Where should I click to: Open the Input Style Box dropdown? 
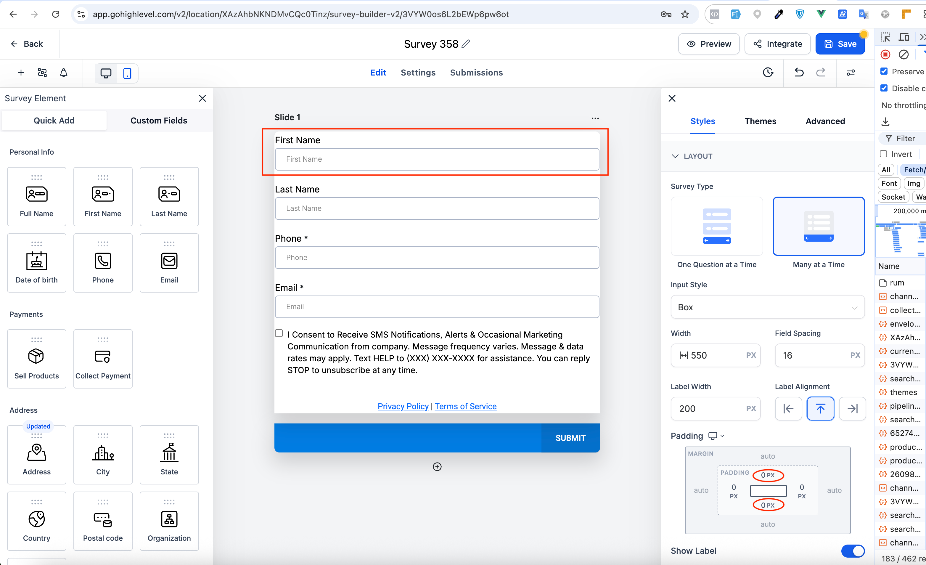[x=767, y=307]
